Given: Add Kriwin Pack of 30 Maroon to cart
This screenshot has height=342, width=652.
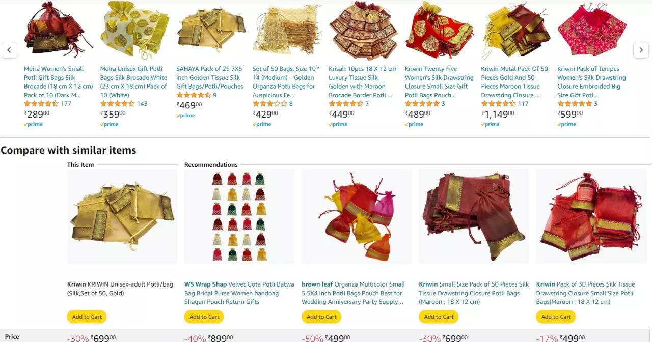Looking at the screenshot, I should 556,317.
